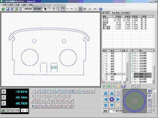Open the 29 dropdown in coordinate panel
Image resolution: width=158 pixels, height=118 pixels.
click(x=27, y=110)
